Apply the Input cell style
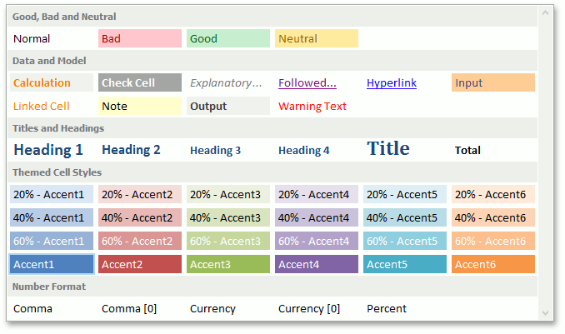The image size is (565, 334). tap(492, 83)
